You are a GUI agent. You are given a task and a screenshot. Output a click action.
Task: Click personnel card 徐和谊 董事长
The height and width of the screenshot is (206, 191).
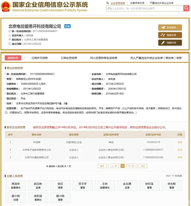[38, 197]
